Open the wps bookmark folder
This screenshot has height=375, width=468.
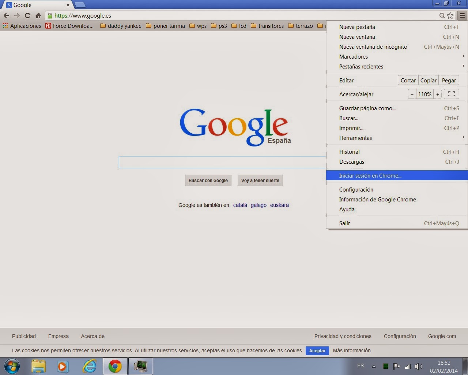pos(198,26)
